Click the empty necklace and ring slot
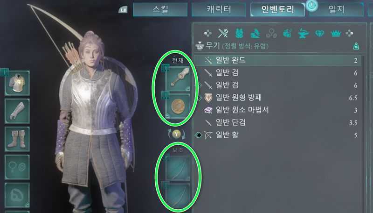This screenshot has width=373, height=213. pyautogui.click(x=17, y=167)
